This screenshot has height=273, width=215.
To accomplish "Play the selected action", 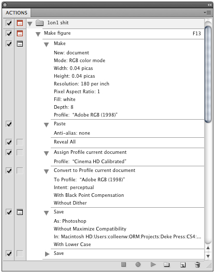I will tap(153, 265).
